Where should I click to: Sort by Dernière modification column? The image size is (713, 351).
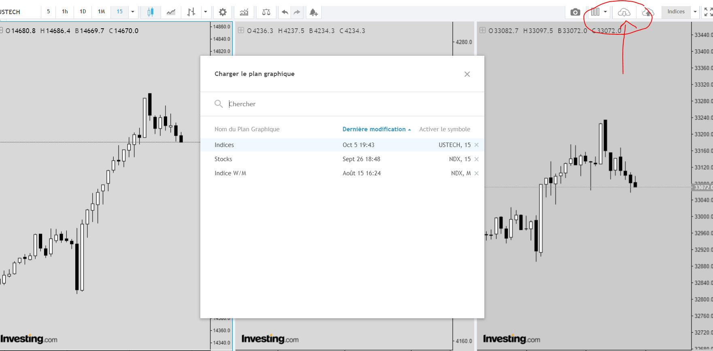(374, 129)
